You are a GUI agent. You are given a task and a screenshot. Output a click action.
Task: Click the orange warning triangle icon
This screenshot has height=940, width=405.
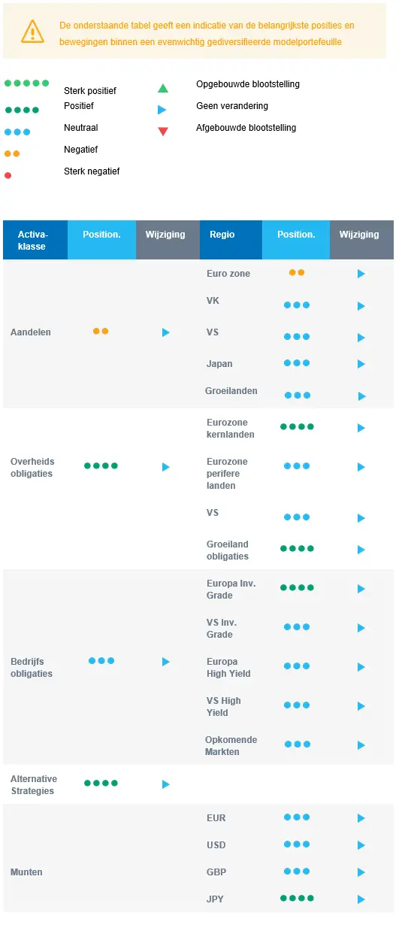coord(32,31)
